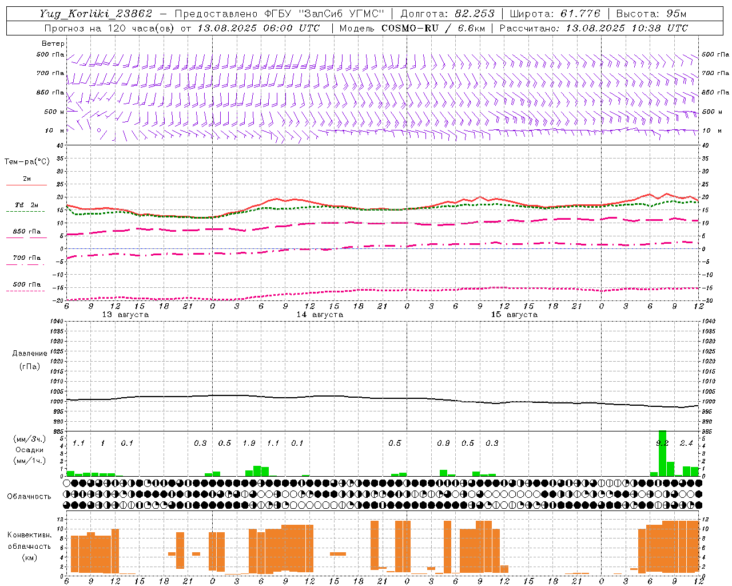Select the 700 гПа dash-dot legend entry
This screenshot has width=732, height=586.
click(26, 258)
